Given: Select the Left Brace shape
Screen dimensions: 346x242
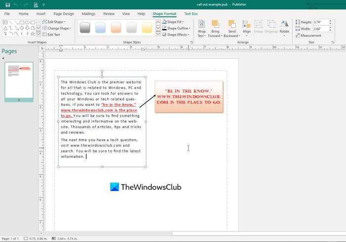Looking at the screenshot, I should [x=22, y=34].
